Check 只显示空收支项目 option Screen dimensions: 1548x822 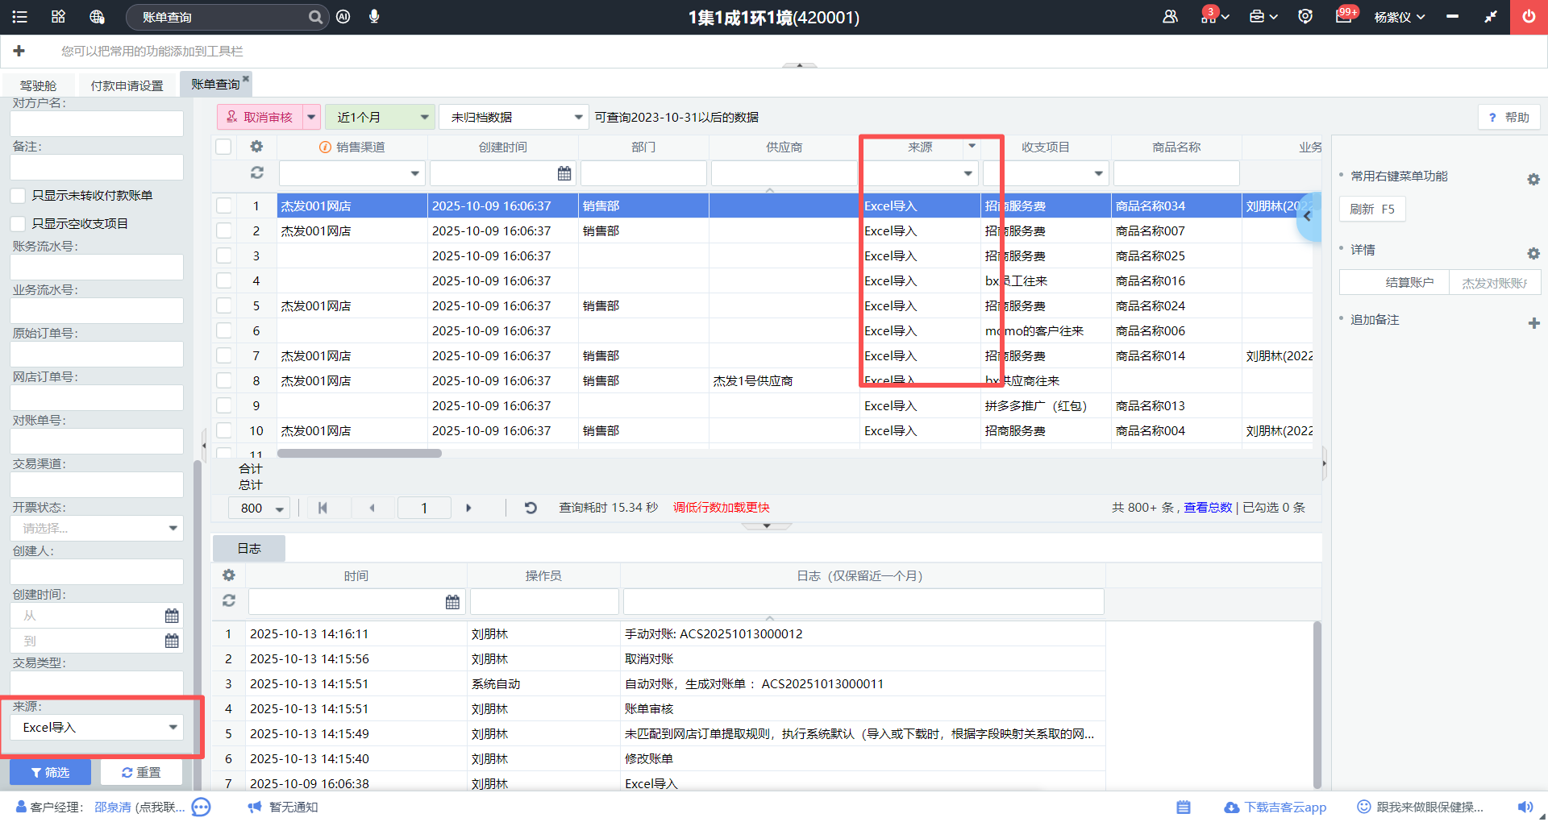click(18, 224)
